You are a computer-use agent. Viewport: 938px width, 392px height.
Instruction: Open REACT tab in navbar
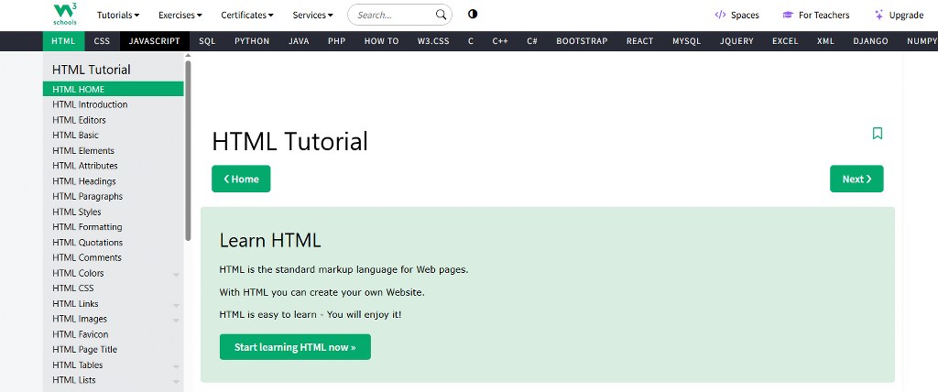coord(639,41)
